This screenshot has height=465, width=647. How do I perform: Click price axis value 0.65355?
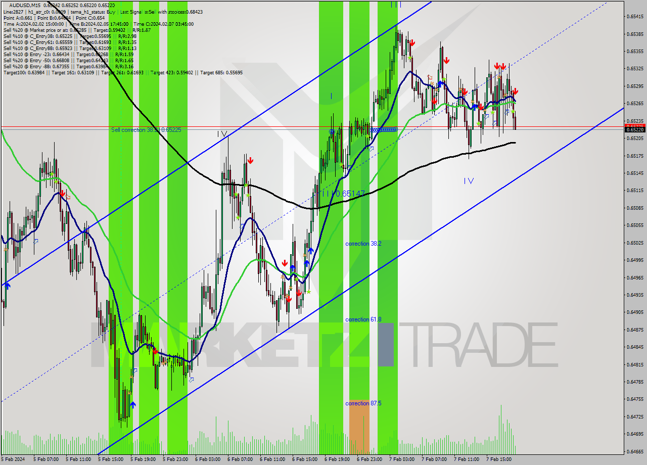tap(635, 51)
